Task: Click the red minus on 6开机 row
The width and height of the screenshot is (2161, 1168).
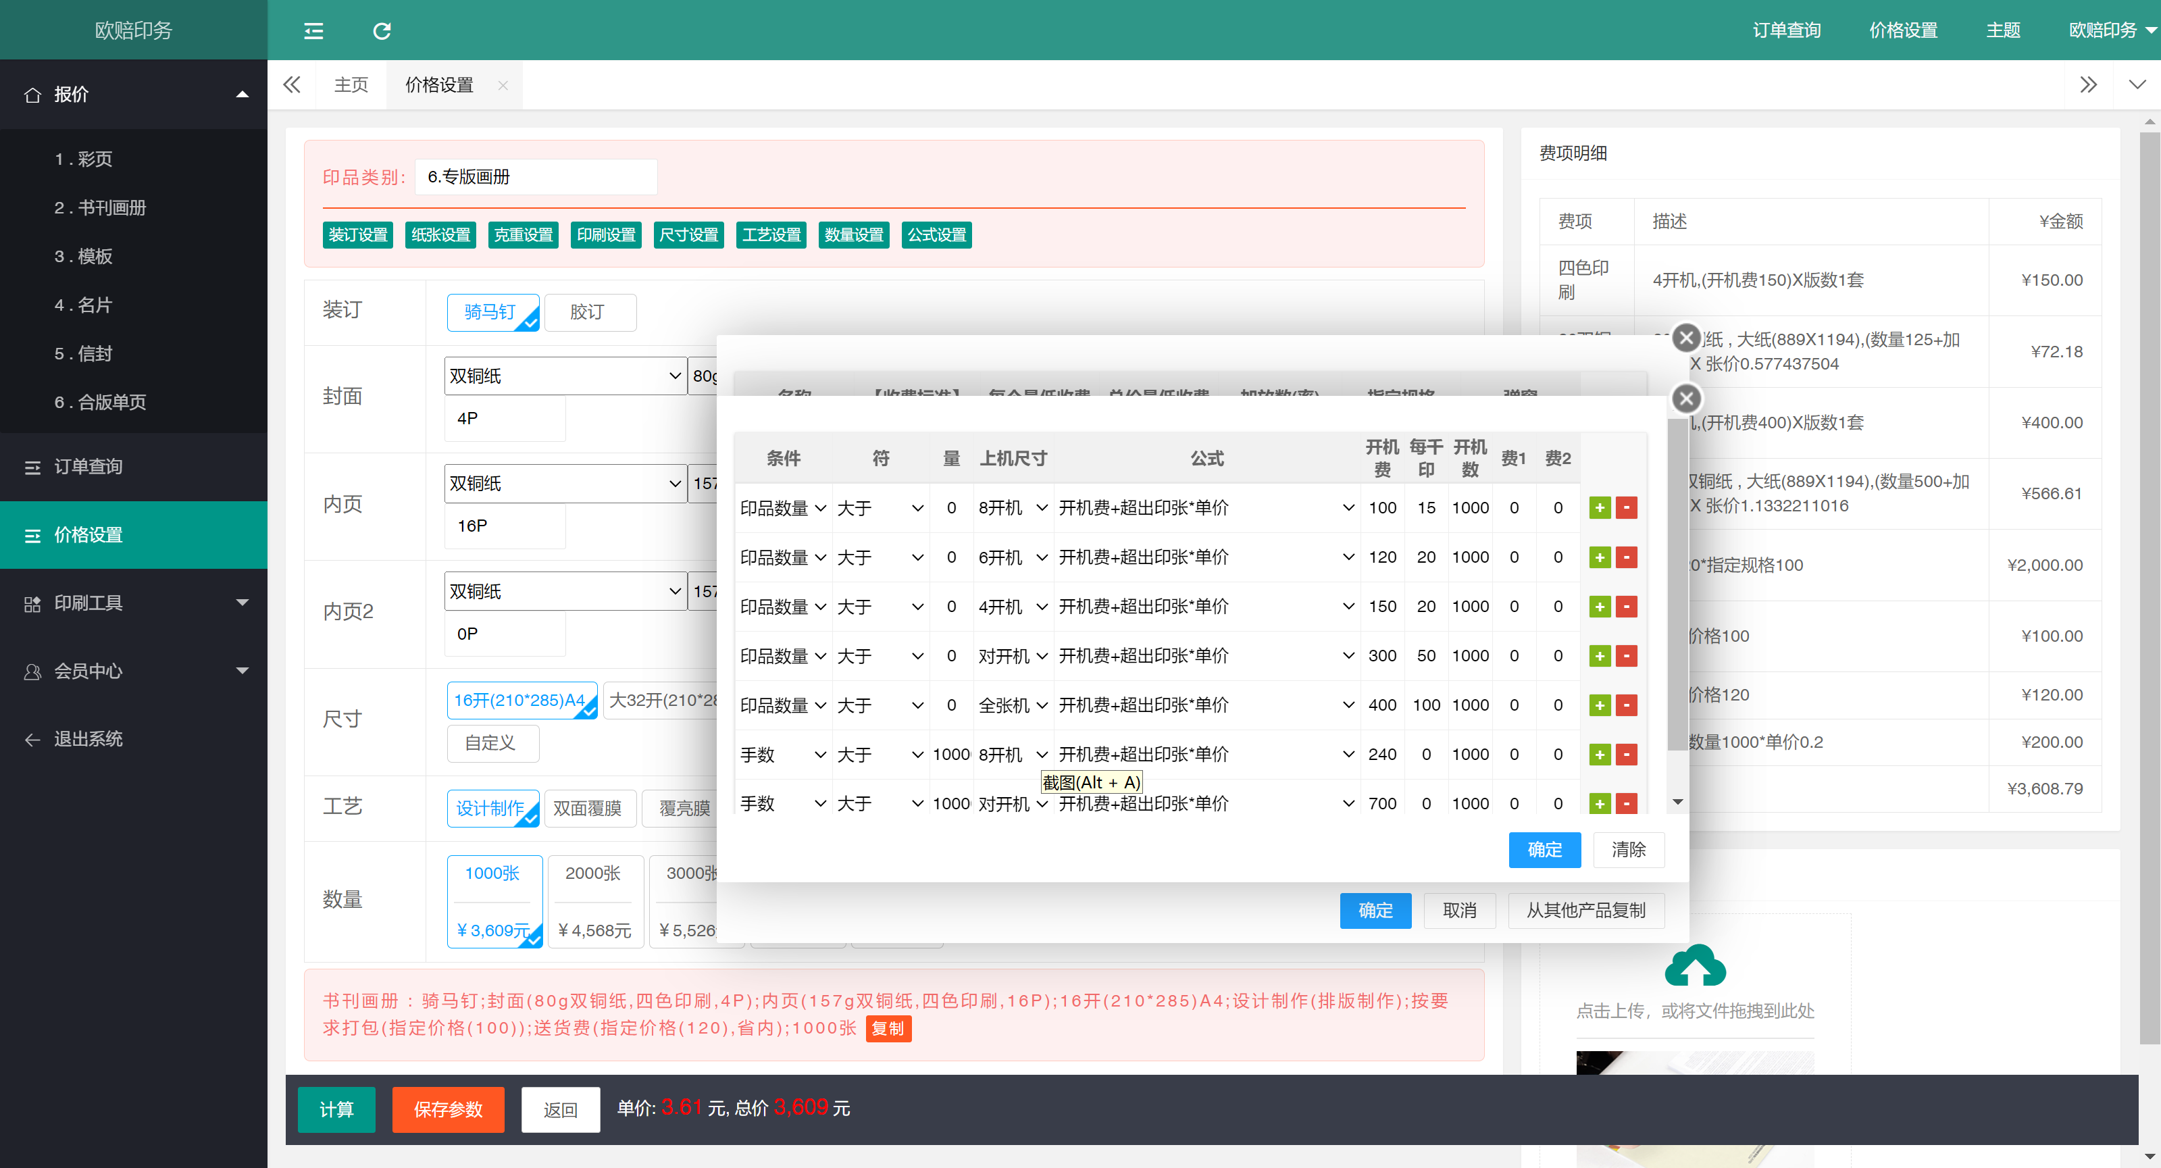Action: click(x=1626, y=557)
